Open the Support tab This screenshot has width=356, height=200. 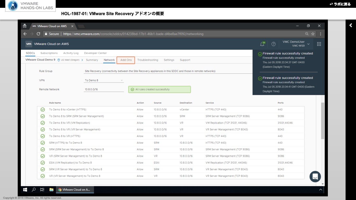point(185,60)
